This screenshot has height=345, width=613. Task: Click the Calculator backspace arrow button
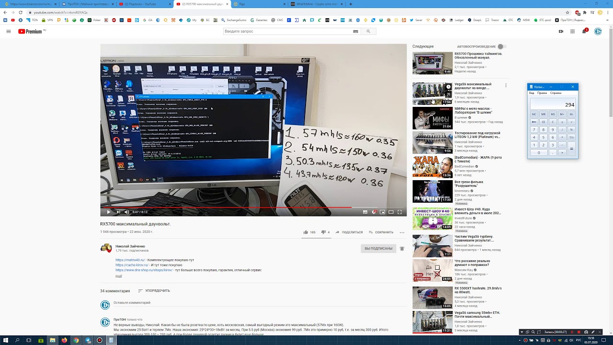point(534,122)
